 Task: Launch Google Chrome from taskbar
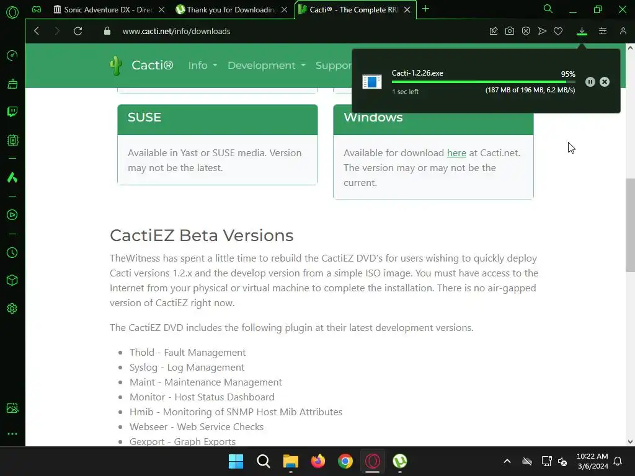pos(345,461)
